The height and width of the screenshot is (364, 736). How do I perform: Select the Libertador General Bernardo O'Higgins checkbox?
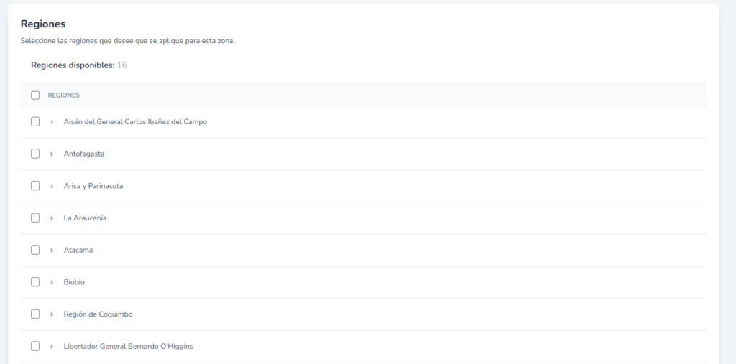click(x=35, y=346)
